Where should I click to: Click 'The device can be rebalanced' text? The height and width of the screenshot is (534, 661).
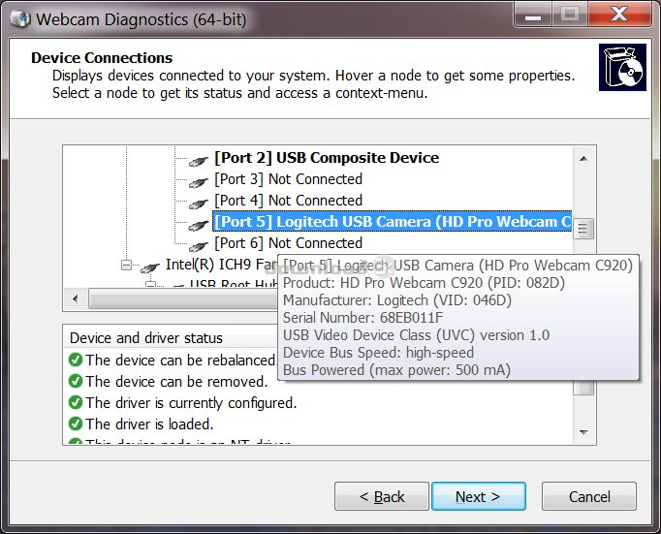[x=180, y=360]
